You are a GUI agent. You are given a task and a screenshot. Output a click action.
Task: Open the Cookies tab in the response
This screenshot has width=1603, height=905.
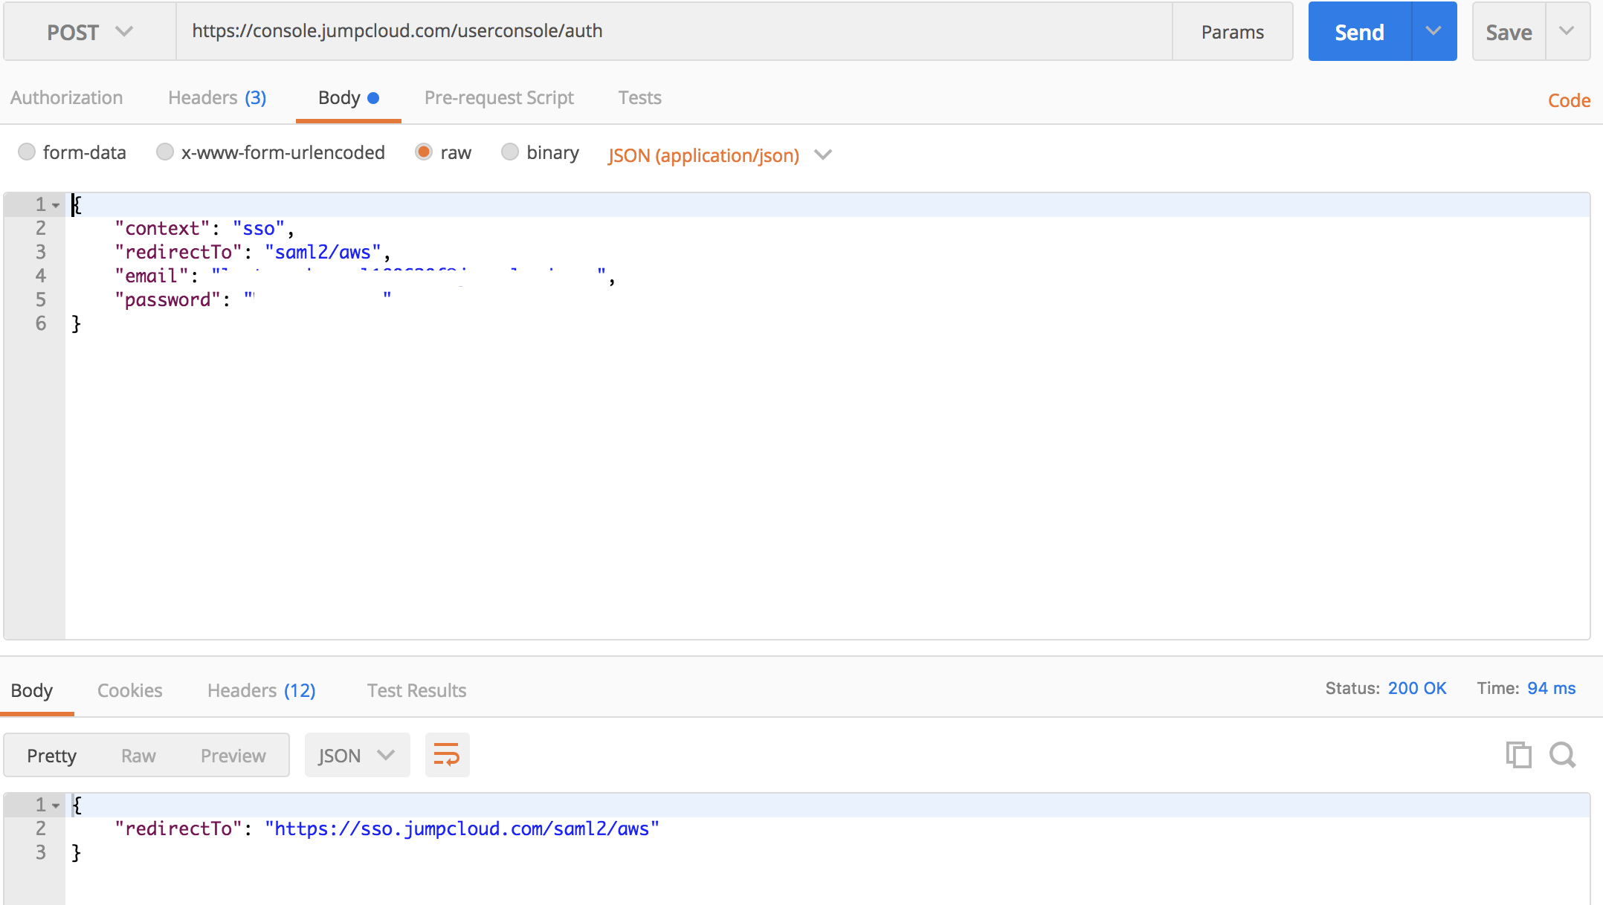point(129,690)
